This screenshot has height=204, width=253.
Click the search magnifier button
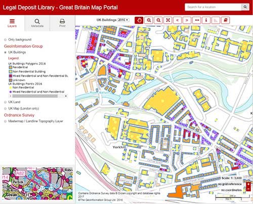click(245, 7)
